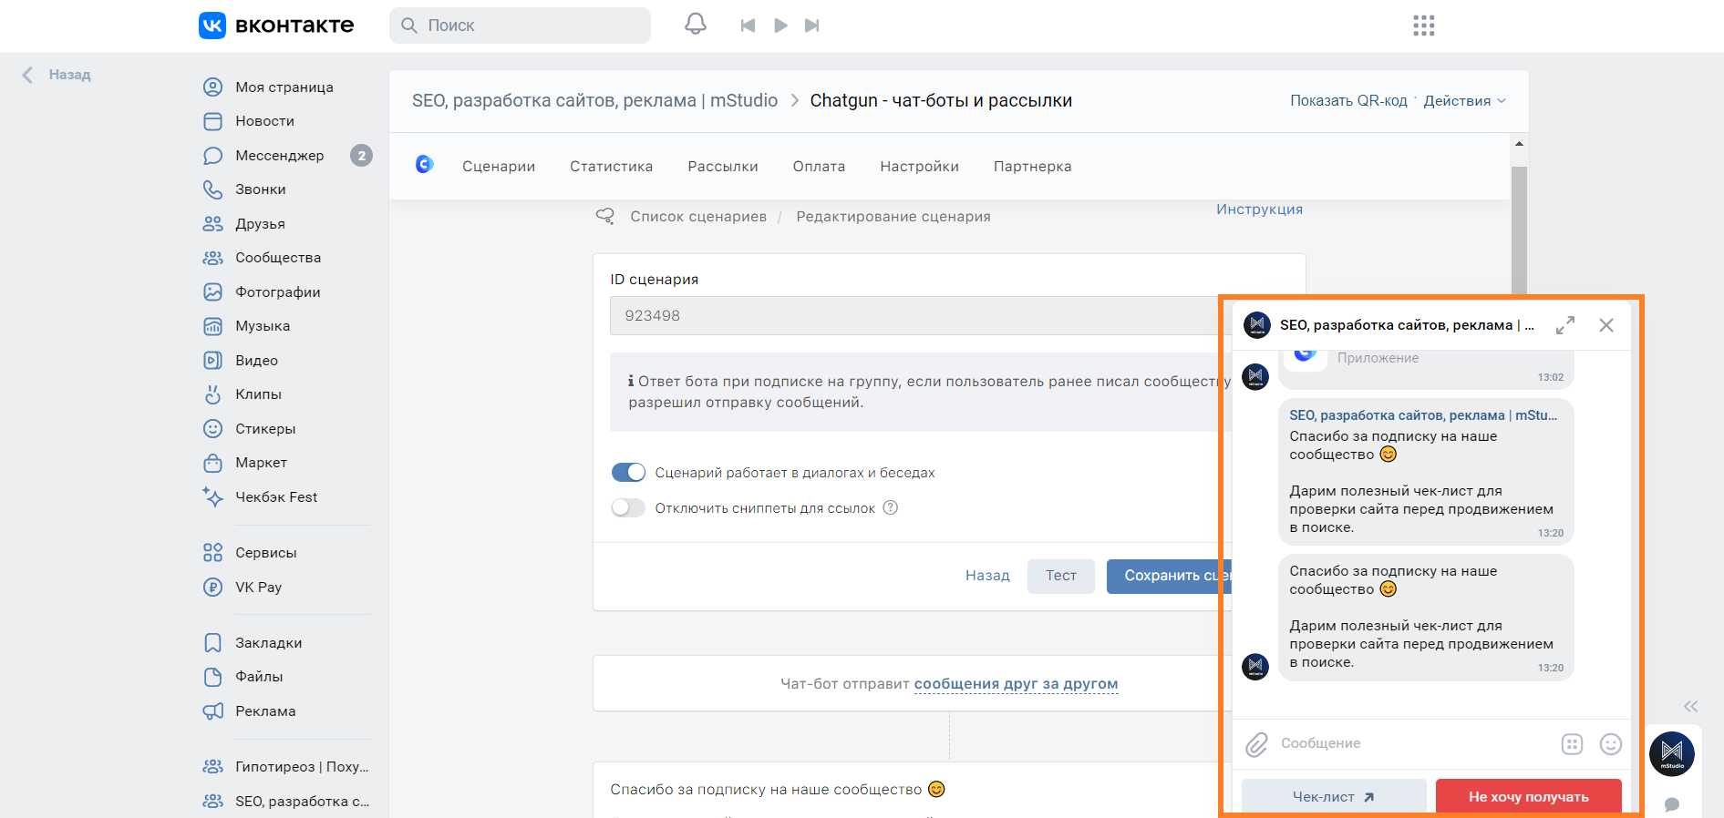The width and height of the screenshot is (1724, 818).
Task: Switch to Статистика tab
Action: 612,167
